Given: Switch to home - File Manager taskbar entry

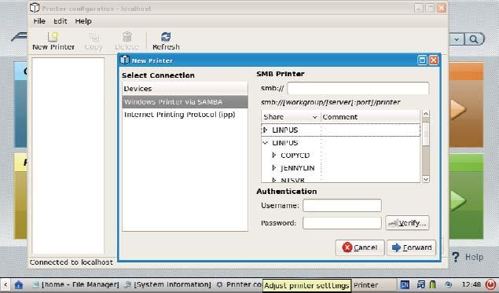Looking at the screenshot, I should pos(75,284).
